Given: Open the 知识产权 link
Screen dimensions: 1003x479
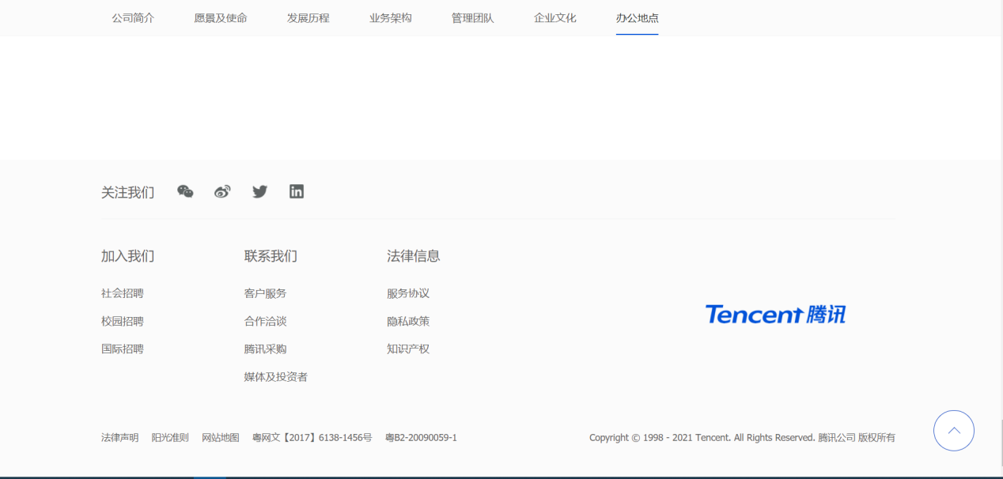Looking at the screenshot, I should click(408, 349).
